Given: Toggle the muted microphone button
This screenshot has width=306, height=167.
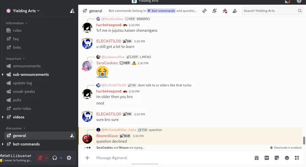Looking at the screenshot, I should [40, 158].
